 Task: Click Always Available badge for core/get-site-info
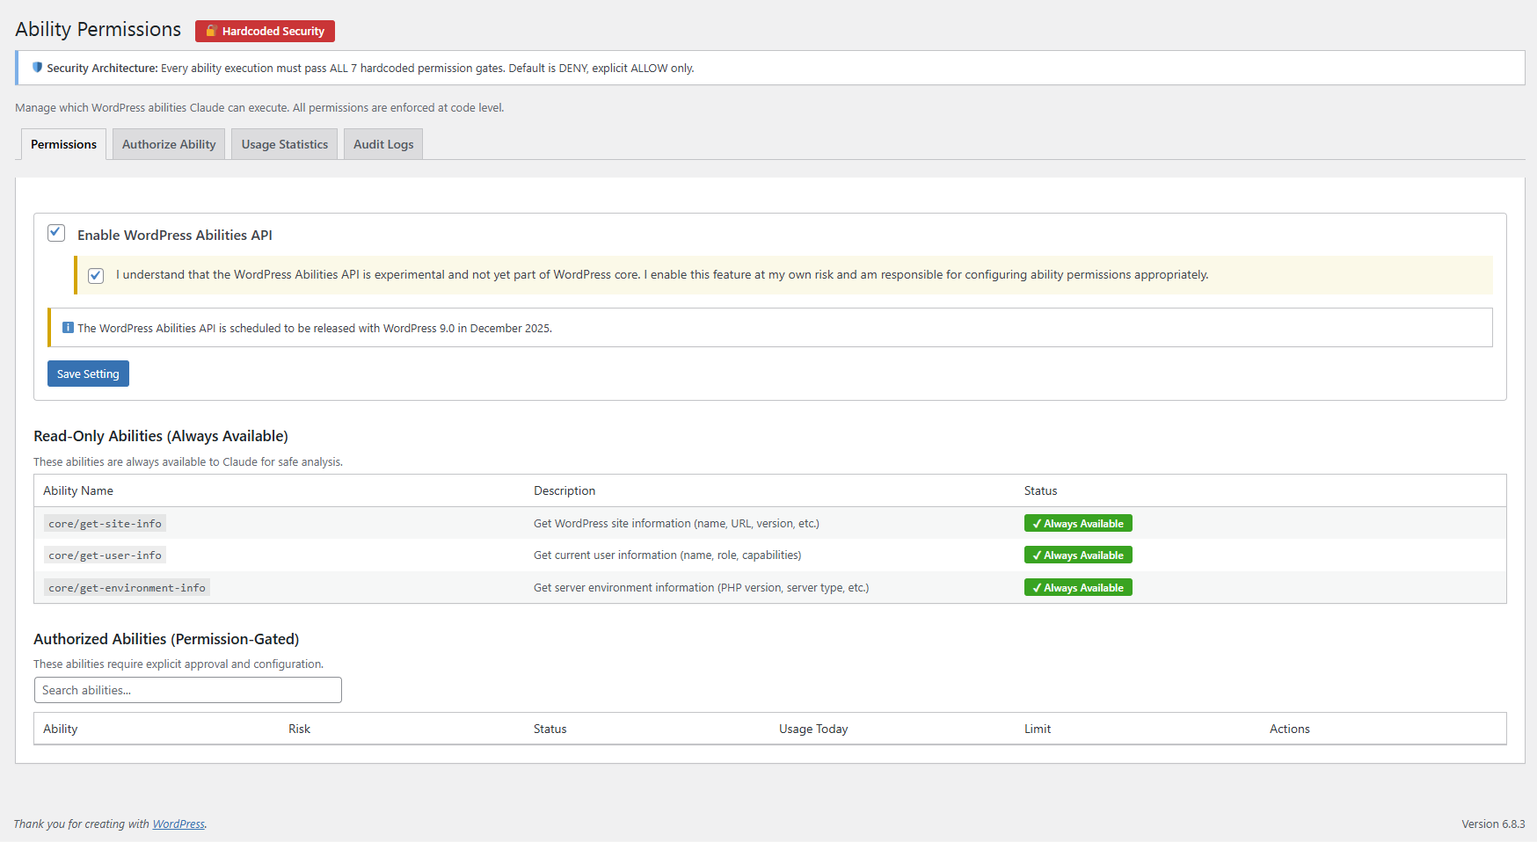coord(1077,524)
